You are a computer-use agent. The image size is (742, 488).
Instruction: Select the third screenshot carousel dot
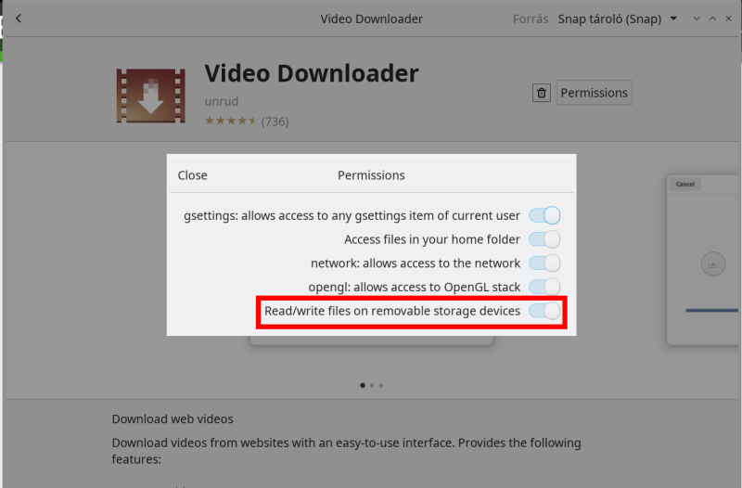pyautogui.click(x=381, y=385)
